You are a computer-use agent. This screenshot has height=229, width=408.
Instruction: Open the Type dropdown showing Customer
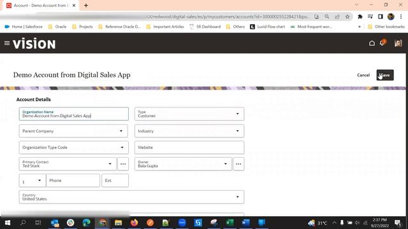click(x=189, y=114)
